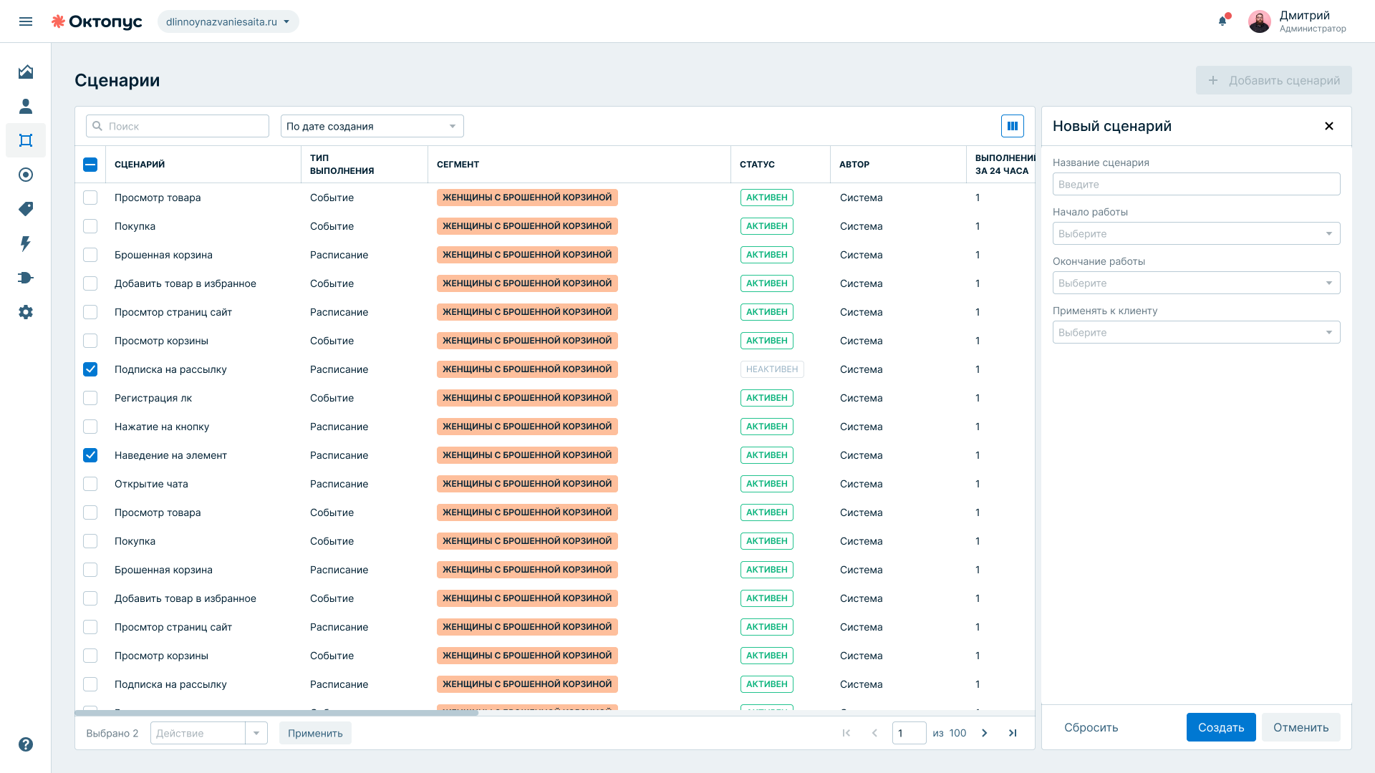Open the Начало работы dropdown
This screenshot has height=773, width=1375.
point(1196,233)
